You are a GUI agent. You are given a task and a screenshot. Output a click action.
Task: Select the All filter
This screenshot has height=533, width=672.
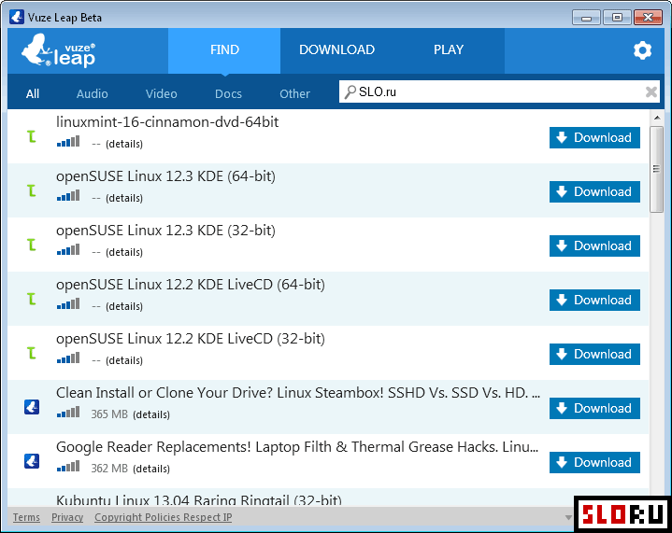click(x=33, y=93)
